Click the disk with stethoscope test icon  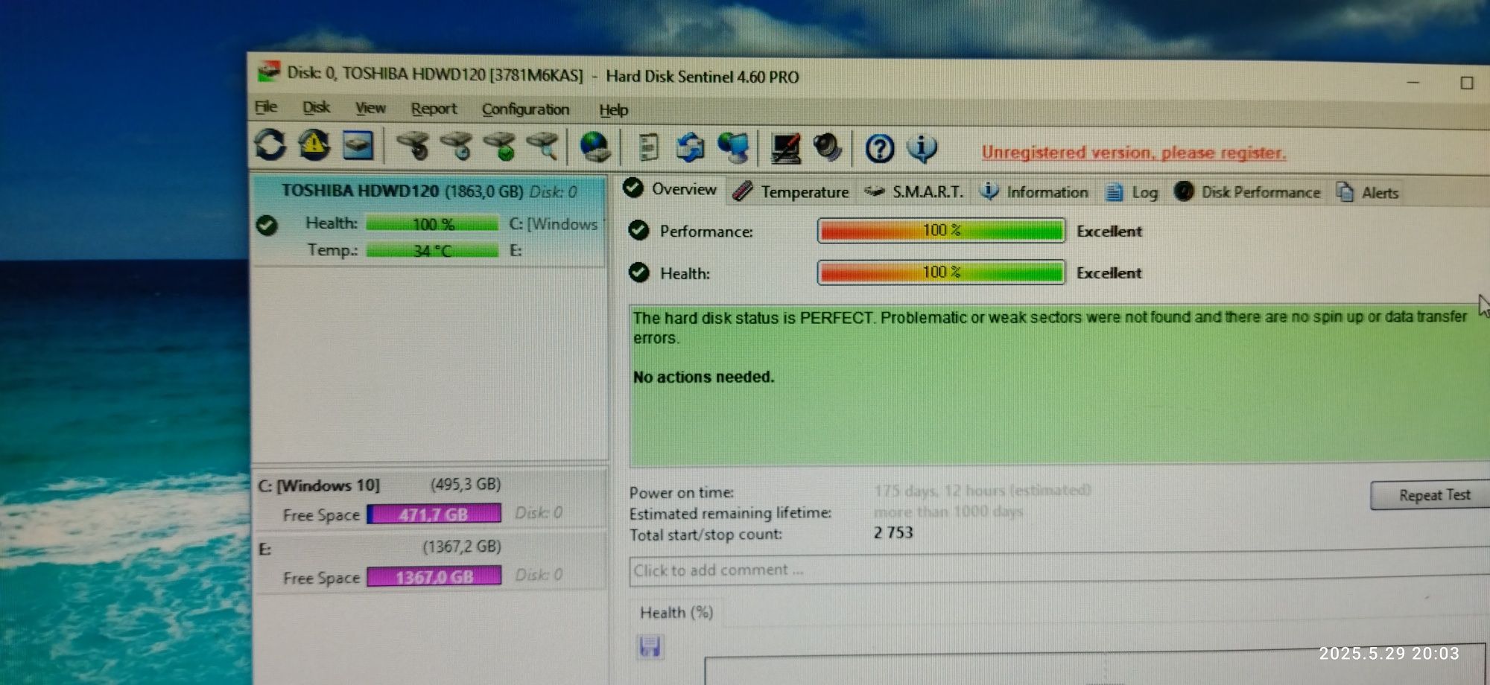click(413, 145)
